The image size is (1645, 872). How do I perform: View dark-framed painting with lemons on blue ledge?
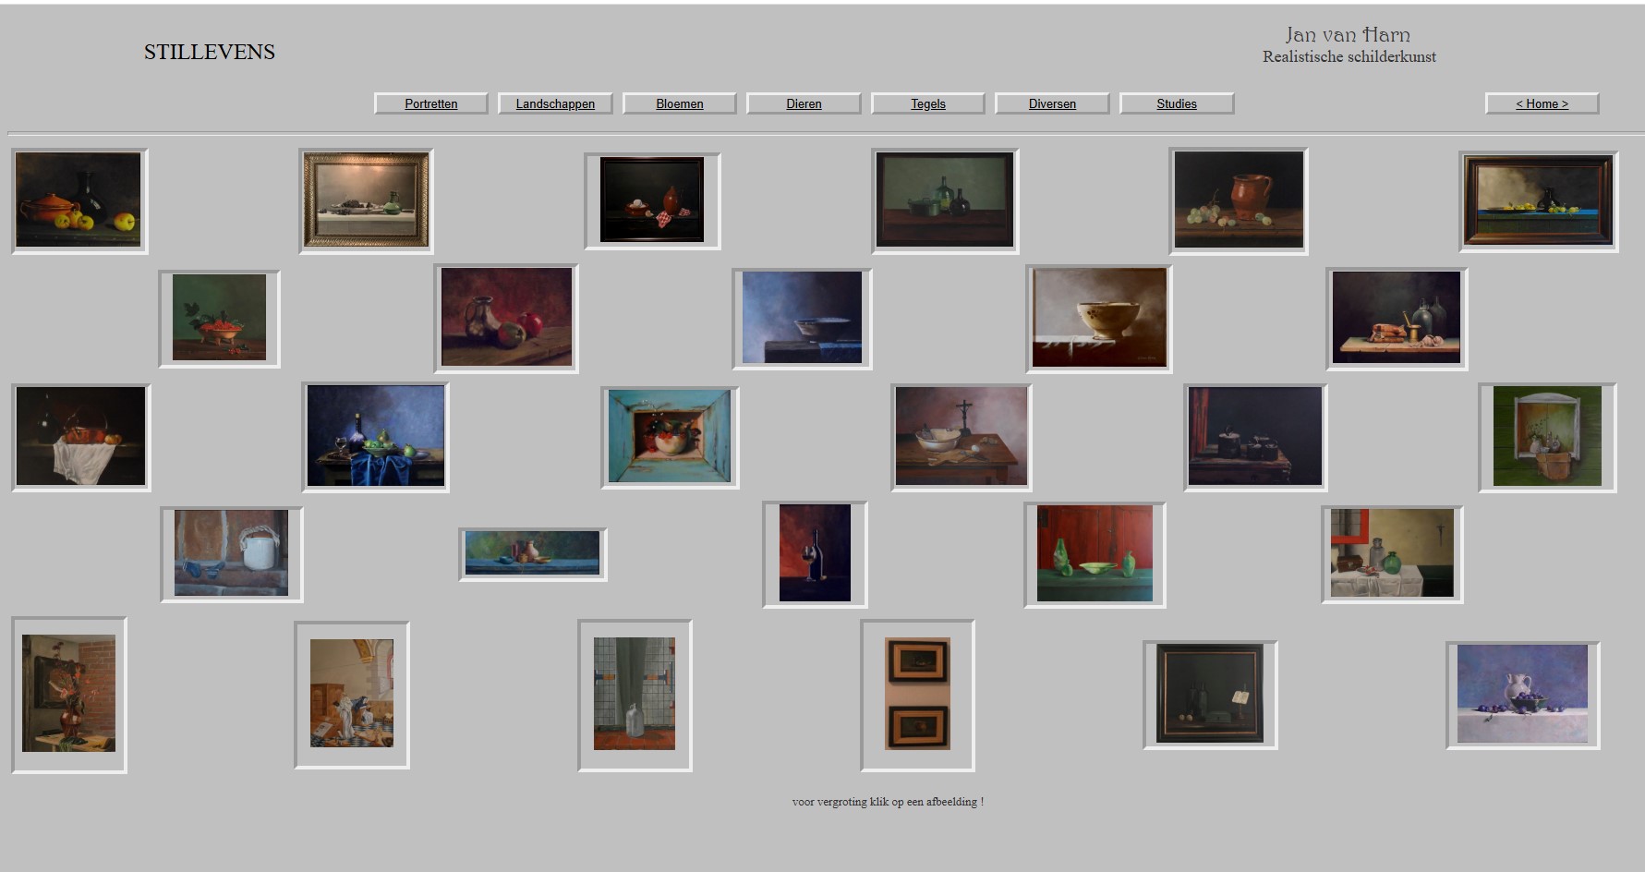pyautogui.click(x=1539, y=201)
